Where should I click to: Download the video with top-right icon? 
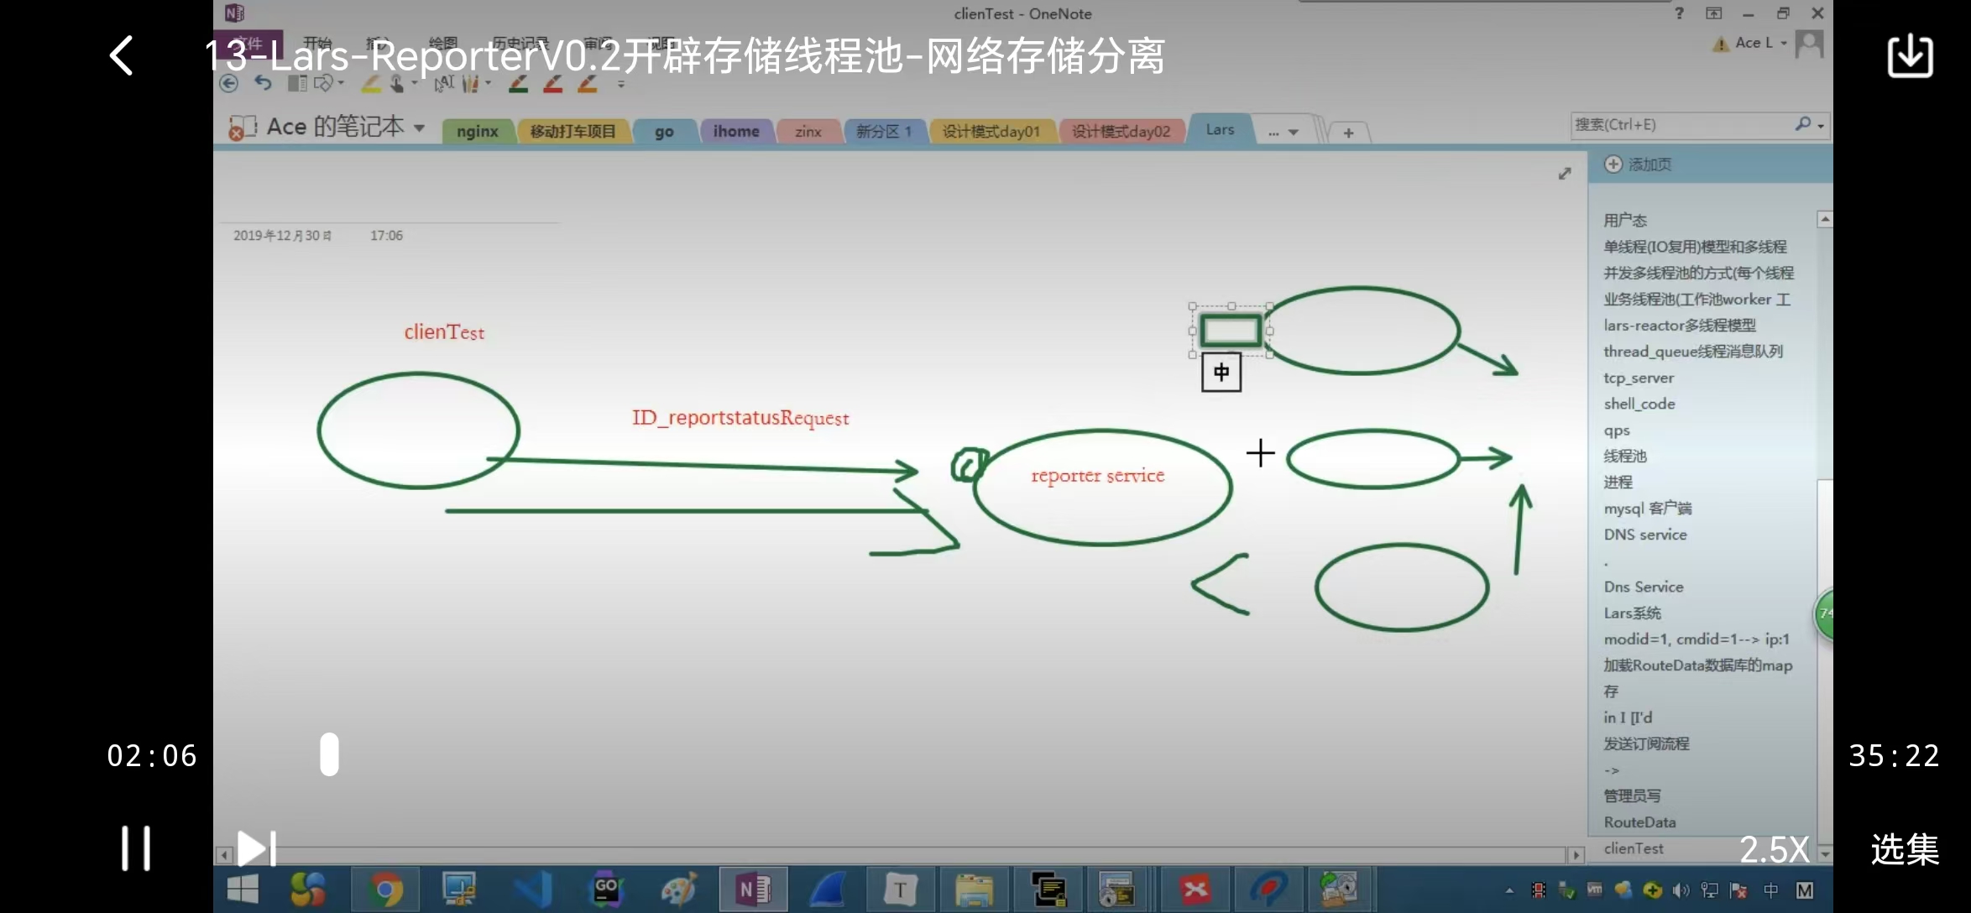(x=1910, y=56)
